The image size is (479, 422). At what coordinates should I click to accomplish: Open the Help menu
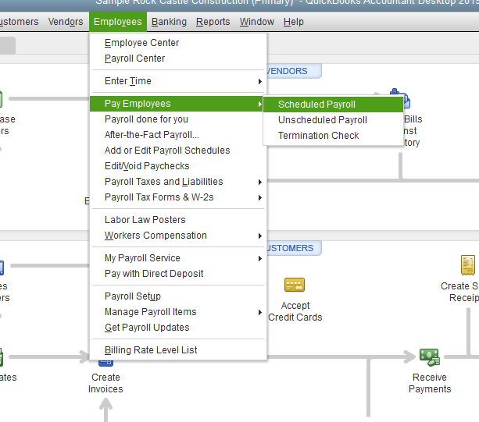(294, 22)
